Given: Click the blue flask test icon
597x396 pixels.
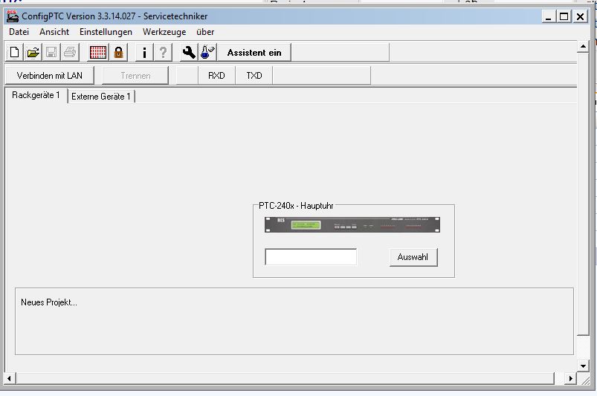Looking at the screenshot, I should pyautogui.click(x=207, y=53).
